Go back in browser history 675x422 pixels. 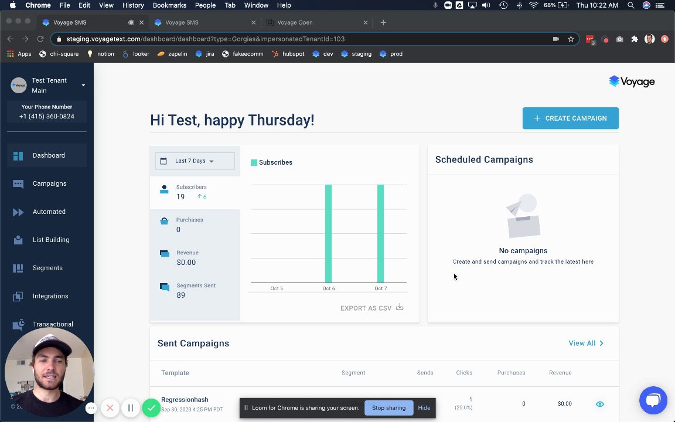click(11, 39)
